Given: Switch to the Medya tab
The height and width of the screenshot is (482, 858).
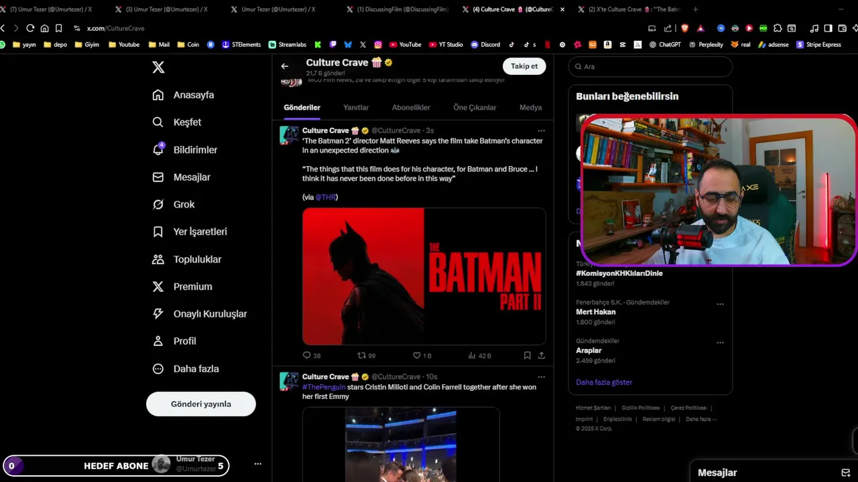Looking at the screenshot, I should pyautogui.click(x=530, y=108).
